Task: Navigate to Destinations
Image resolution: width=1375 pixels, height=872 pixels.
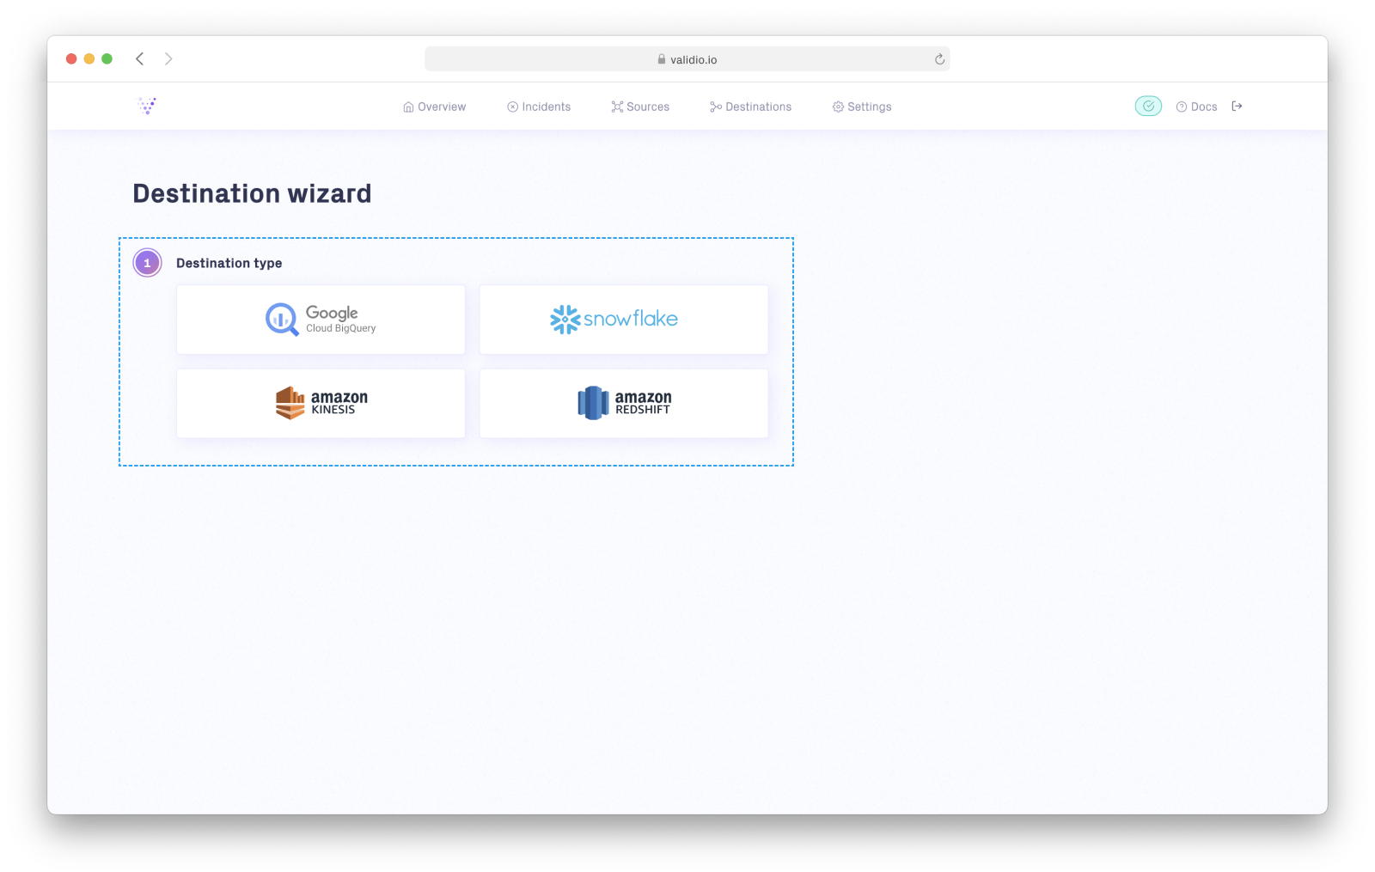Action: [750, 107]
